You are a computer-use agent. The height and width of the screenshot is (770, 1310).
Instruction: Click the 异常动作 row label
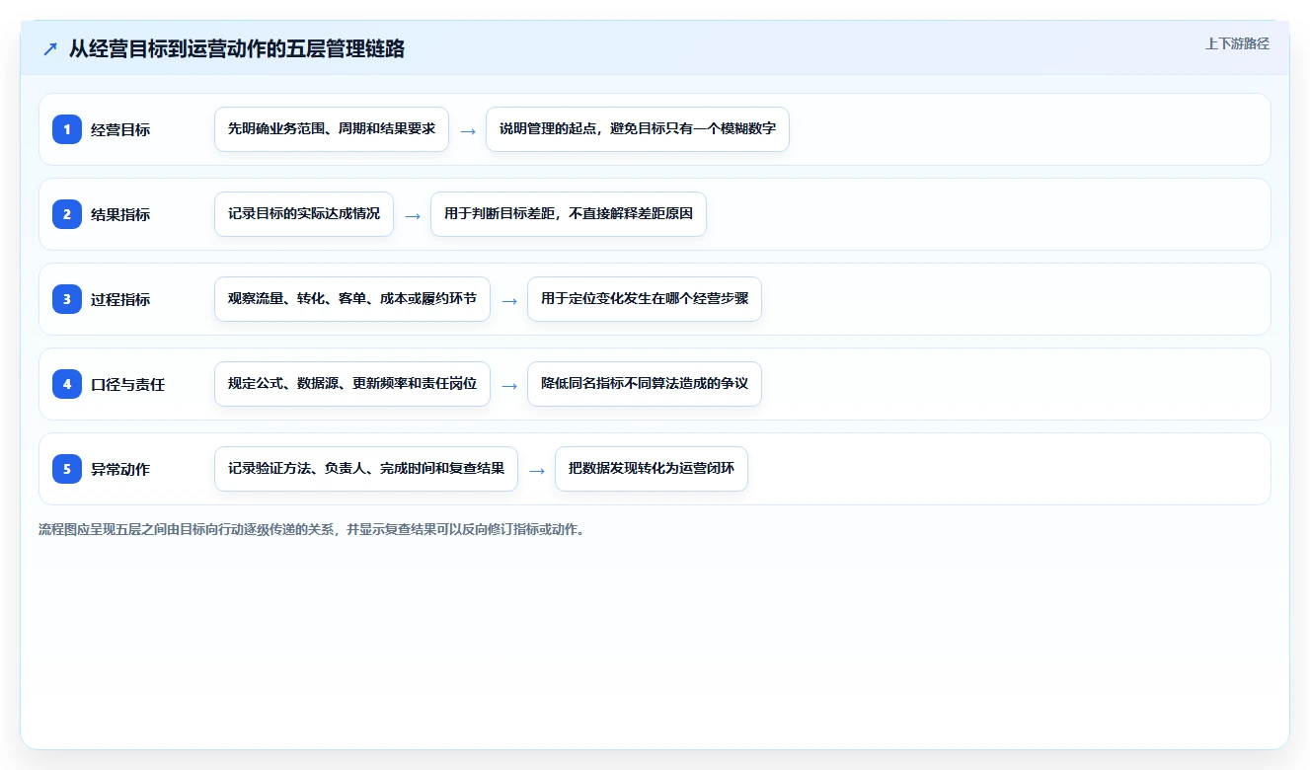click(x=120, y=469)
